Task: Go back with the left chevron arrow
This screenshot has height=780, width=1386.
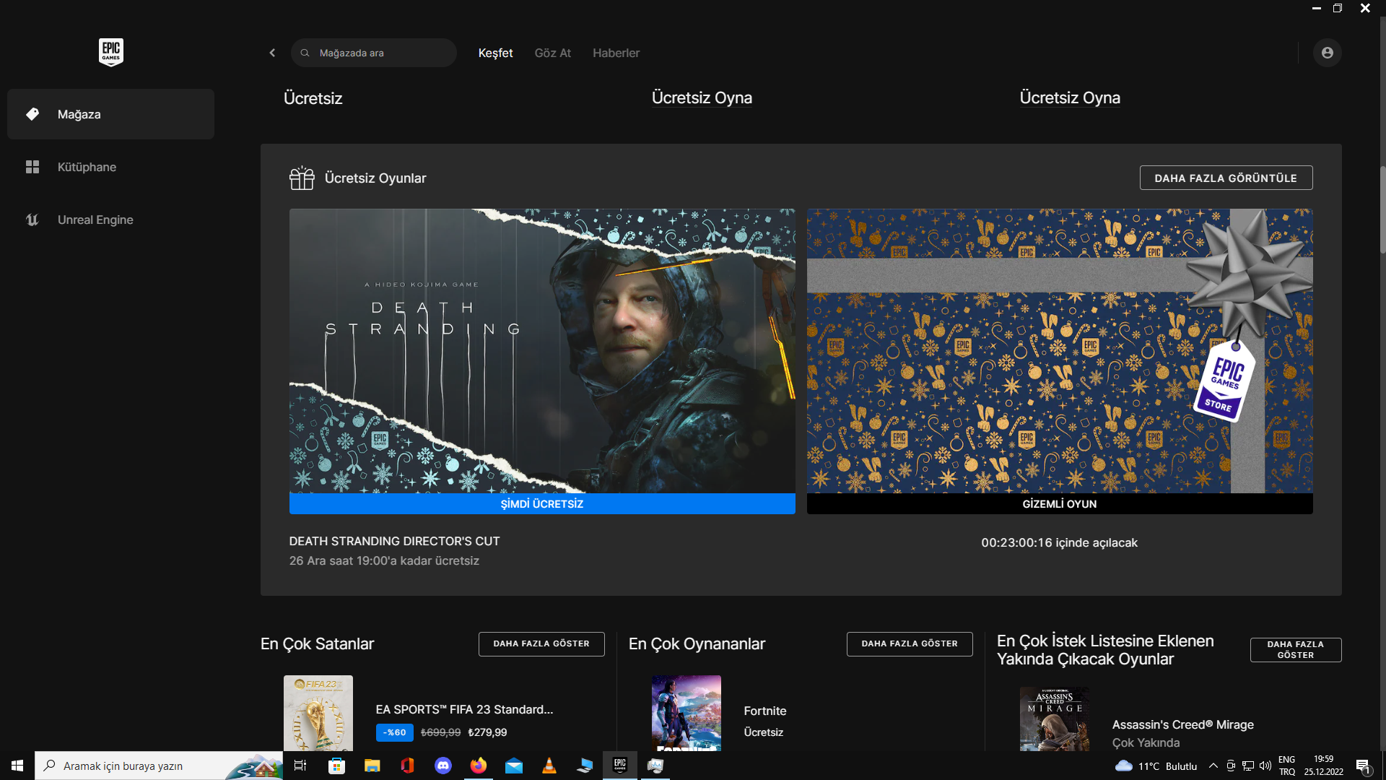Action: pyautogui.click(x=272, y=53)
